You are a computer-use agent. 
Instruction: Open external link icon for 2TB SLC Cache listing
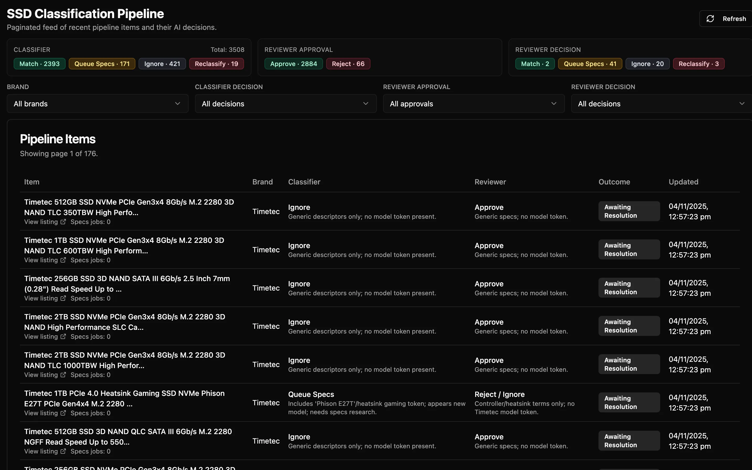click(x=63, y=337)
